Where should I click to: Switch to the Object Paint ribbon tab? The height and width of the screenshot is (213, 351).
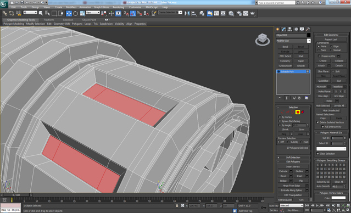(89, 20)
